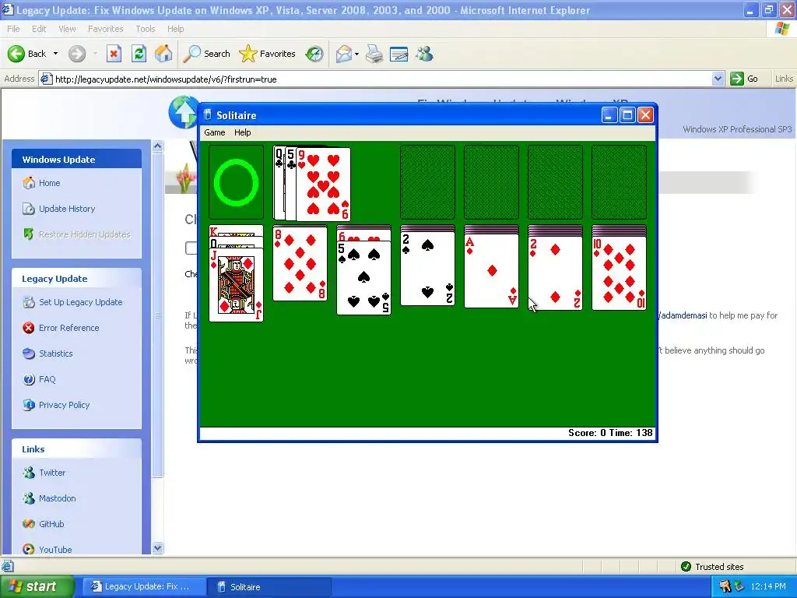
Task: Click the IE Back arrow icon
Action: [16, 54]
